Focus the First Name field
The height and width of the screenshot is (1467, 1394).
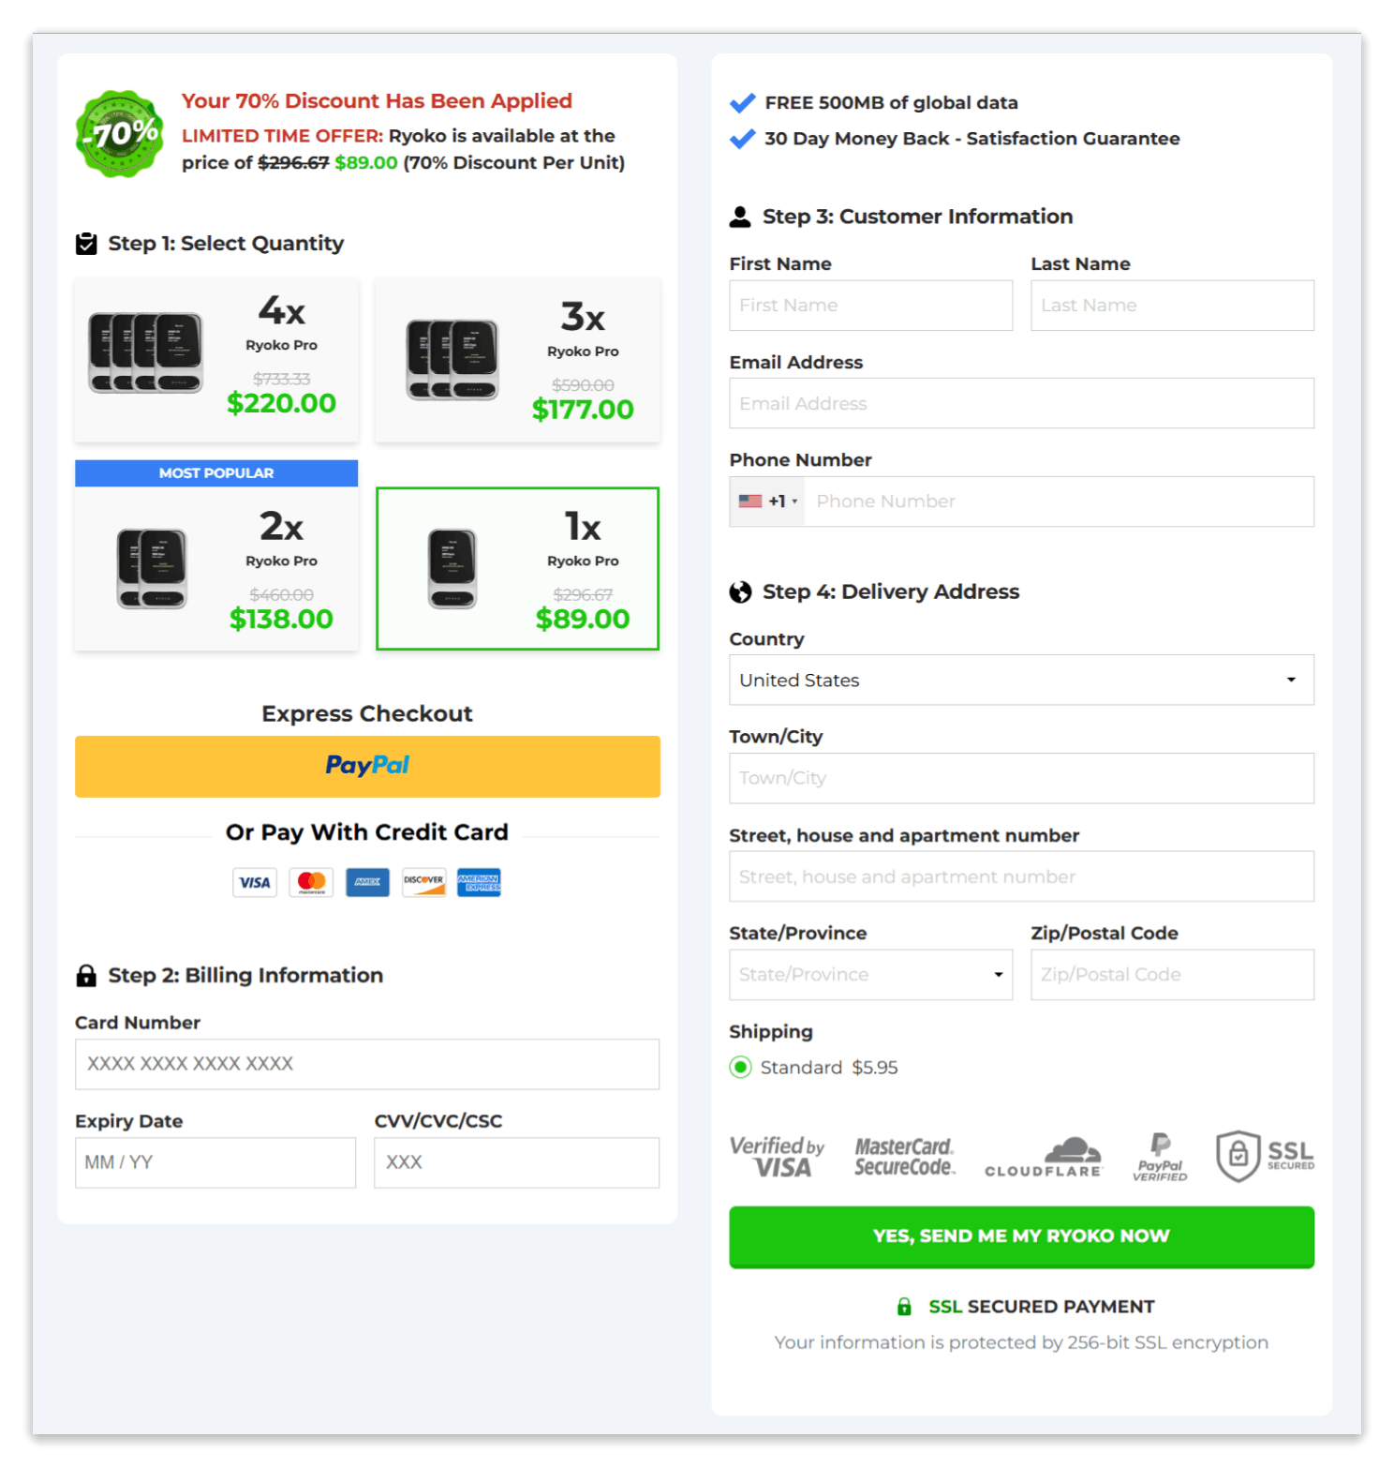coord(870,305)
